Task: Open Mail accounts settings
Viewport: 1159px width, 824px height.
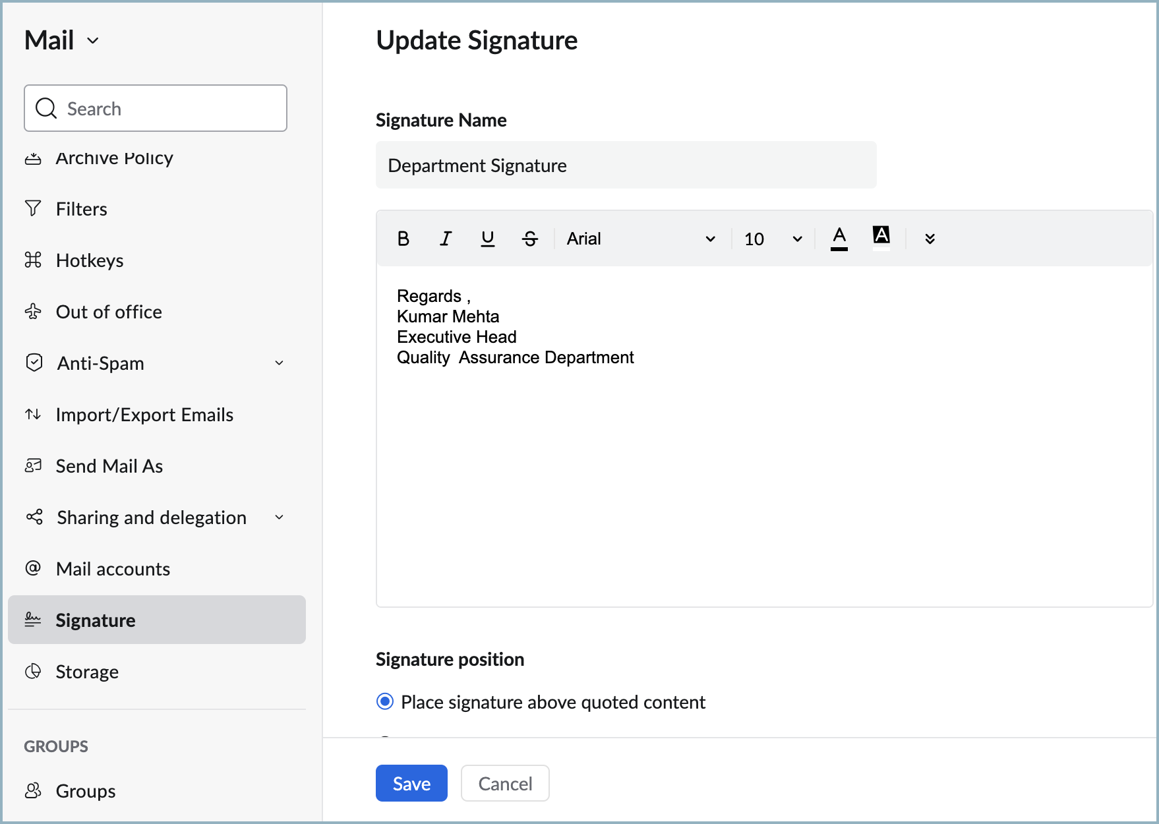Action: pos(113,569)
